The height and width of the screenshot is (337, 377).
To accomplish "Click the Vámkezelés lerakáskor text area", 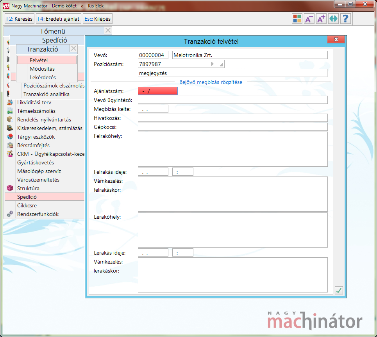I will (x=233, y=275).
